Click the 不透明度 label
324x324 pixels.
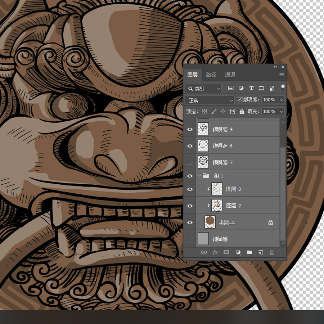pos(248,100)
